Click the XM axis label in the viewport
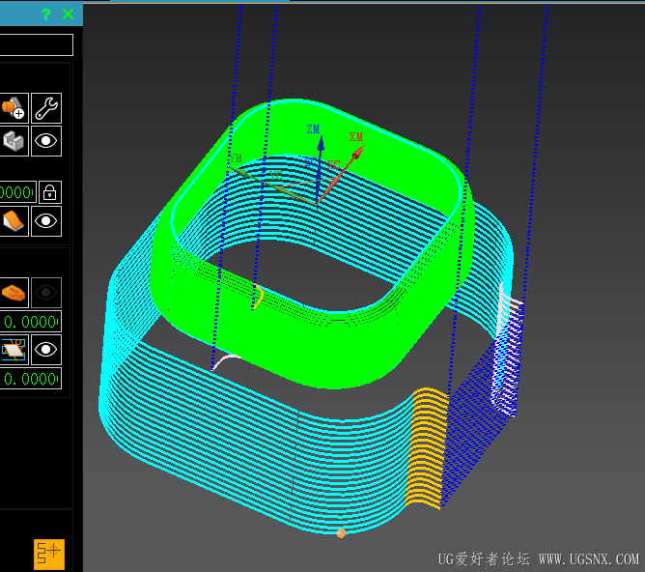 [356, 137]
